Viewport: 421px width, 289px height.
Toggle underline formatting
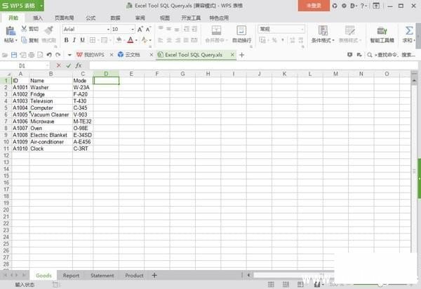pos(82,40)
